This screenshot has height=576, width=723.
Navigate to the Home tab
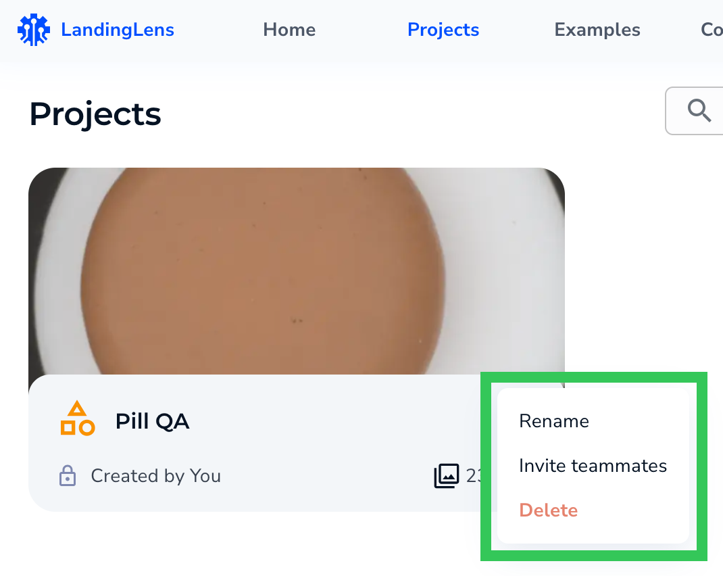[x=289, y=30]
